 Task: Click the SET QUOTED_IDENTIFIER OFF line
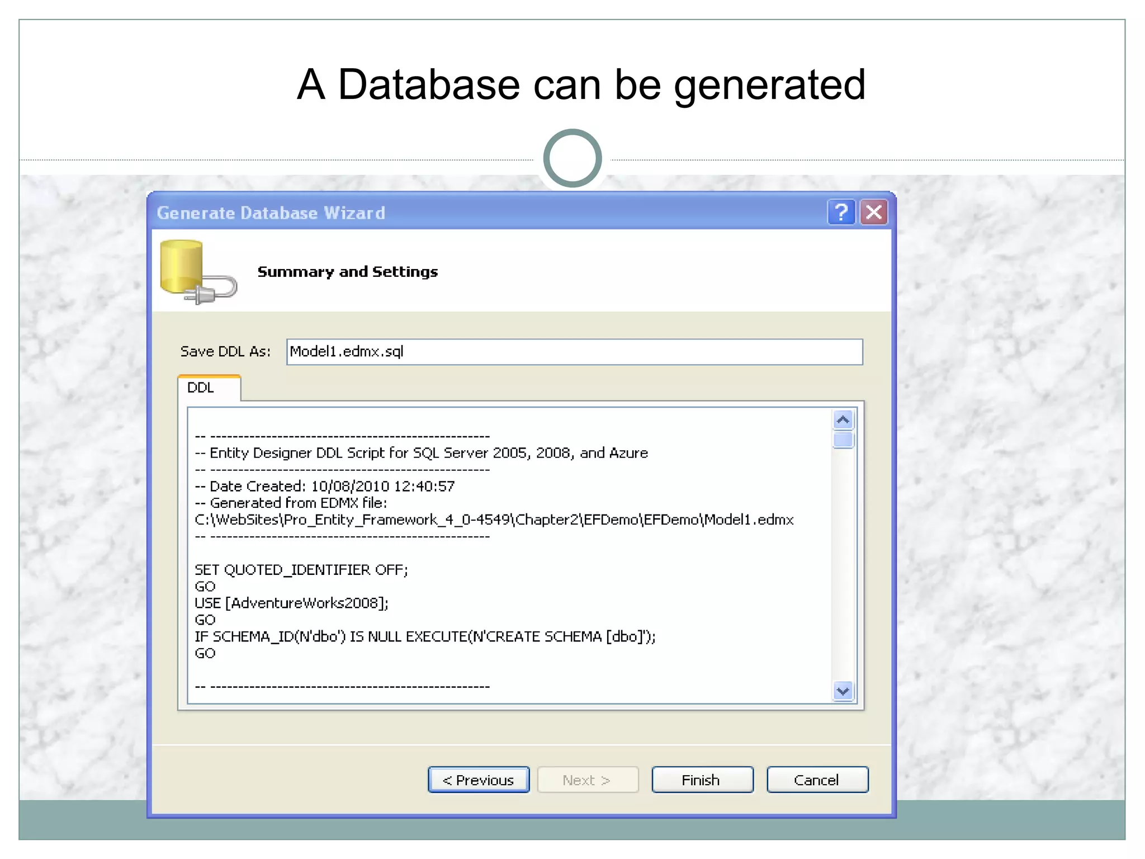pos(301,570)
